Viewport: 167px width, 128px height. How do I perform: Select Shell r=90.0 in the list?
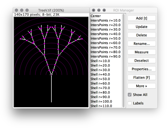click(x=106, y=97)
